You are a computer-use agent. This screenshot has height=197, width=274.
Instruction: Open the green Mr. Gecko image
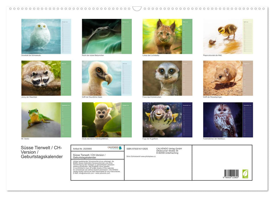(41, 120)
